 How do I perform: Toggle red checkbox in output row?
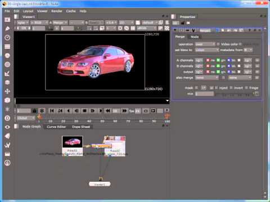click(x=208, y=72)
